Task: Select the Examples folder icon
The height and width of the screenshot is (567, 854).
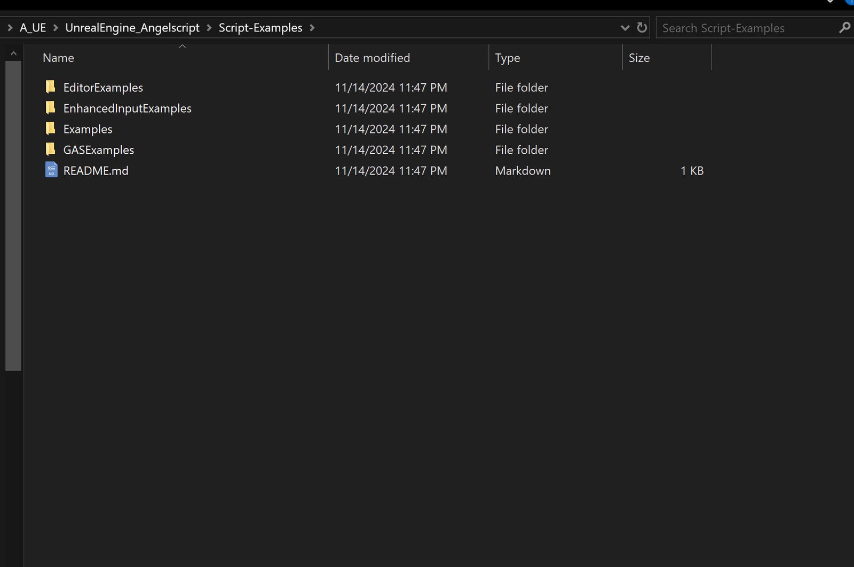Action: coord(51,129)
